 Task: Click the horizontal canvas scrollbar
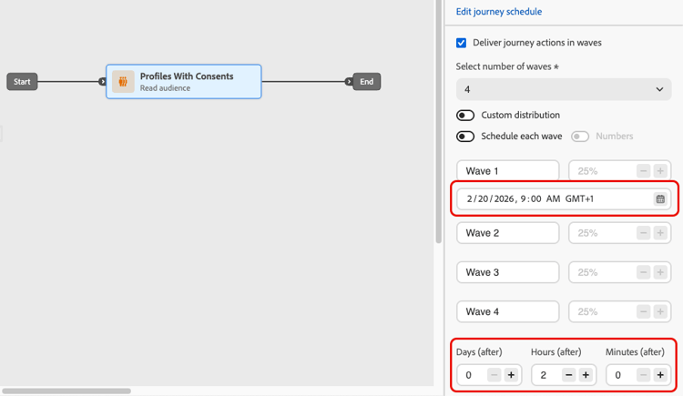click(x=66, y=391)
